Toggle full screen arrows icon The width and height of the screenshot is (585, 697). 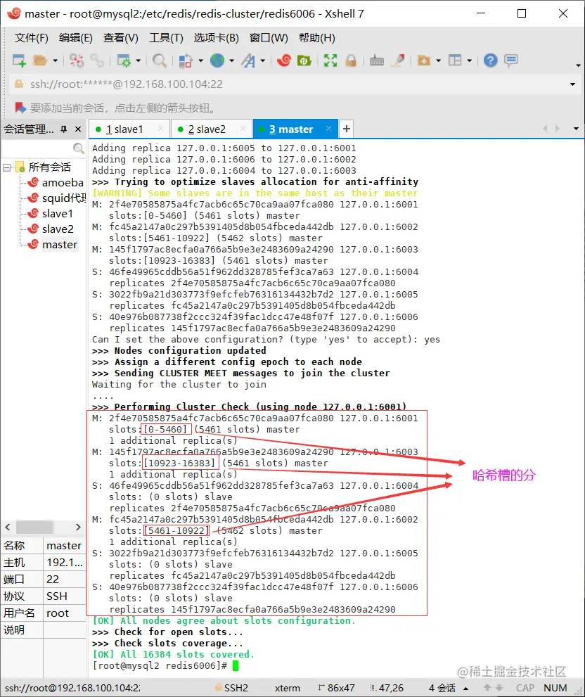pos(330,60)
